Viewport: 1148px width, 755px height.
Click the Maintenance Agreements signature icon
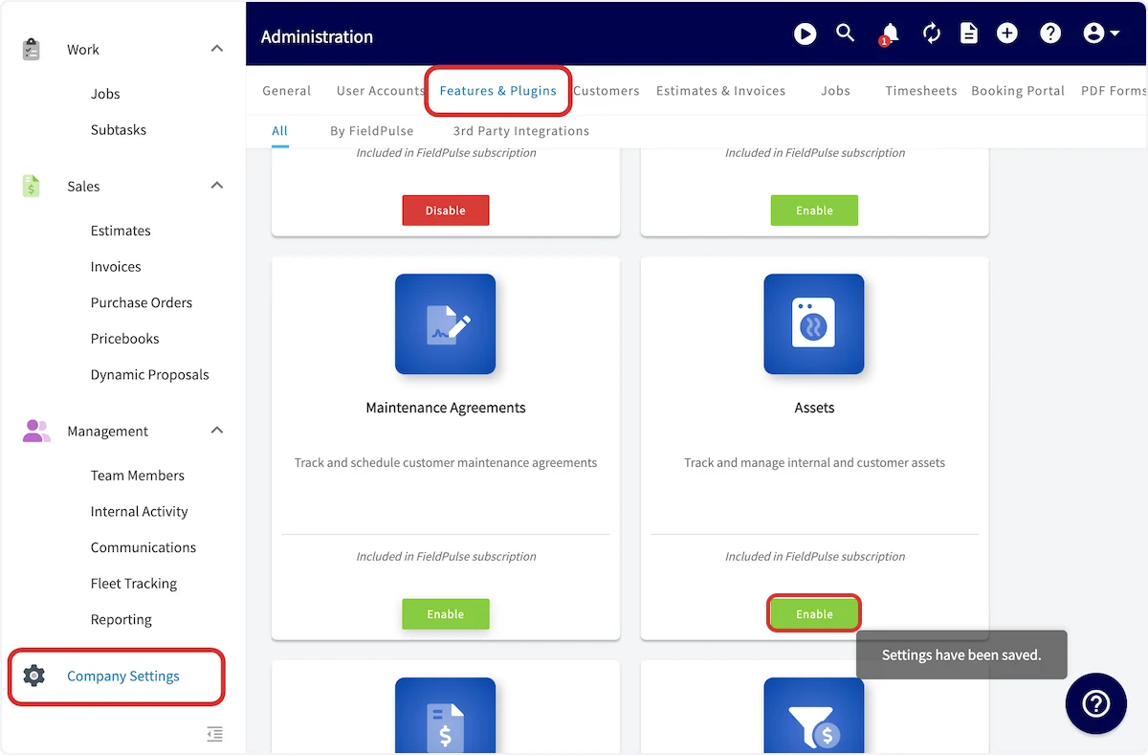446,323
